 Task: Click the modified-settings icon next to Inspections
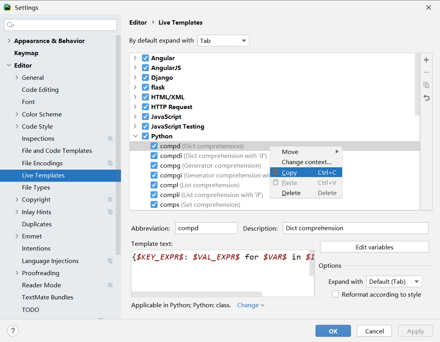pos(110,138)
